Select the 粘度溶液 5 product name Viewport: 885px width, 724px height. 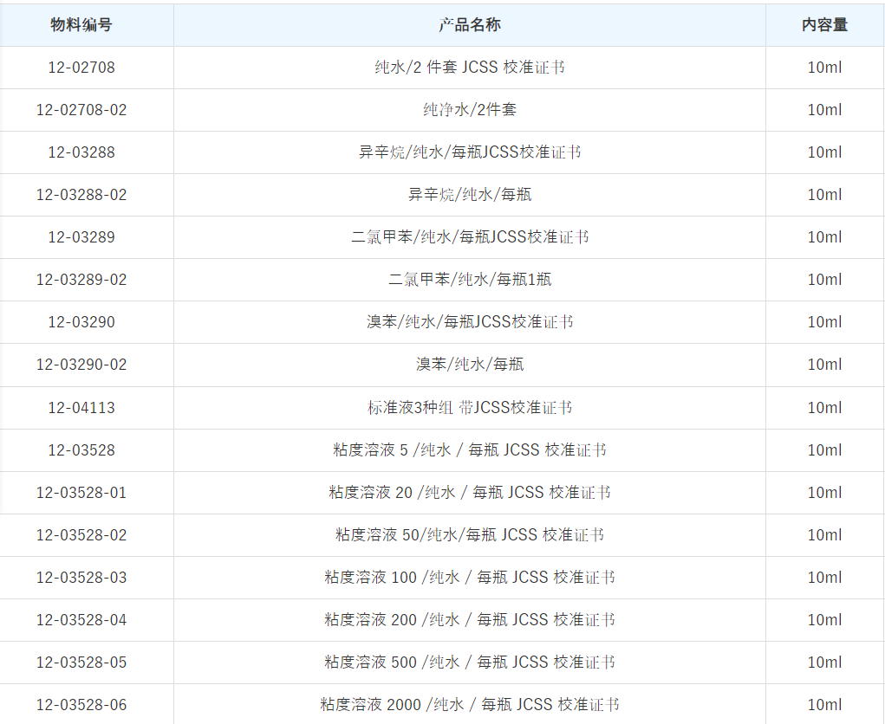(469, 450)
